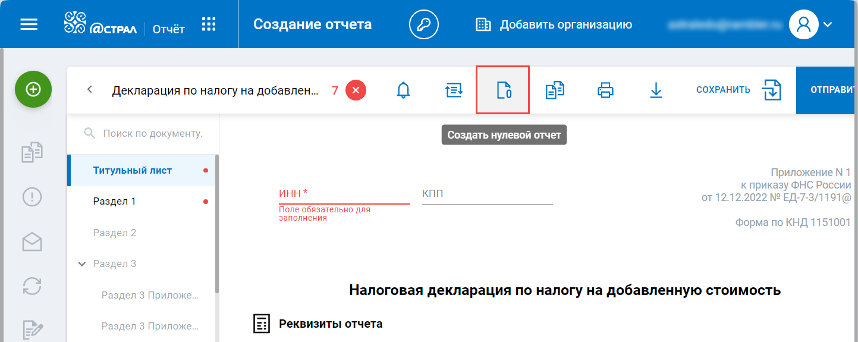Open the apps grid launcher
The image size is (858, 342).
pyautogui.click(x=209, y=24)
